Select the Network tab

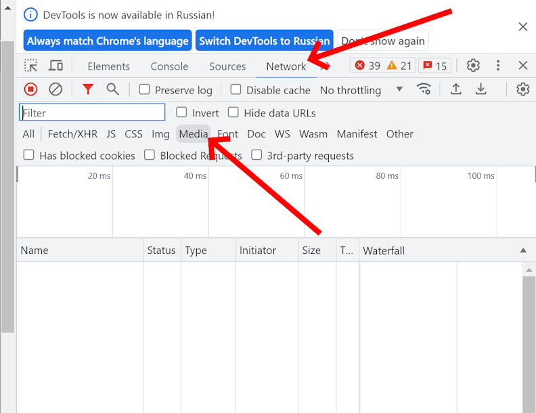(286, 66)
